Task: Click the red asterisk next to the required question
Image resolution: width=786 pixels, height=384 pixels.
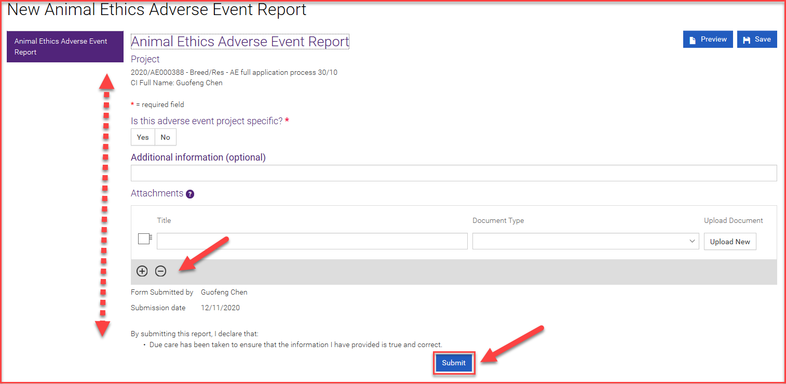Action: tap(288, 120)
